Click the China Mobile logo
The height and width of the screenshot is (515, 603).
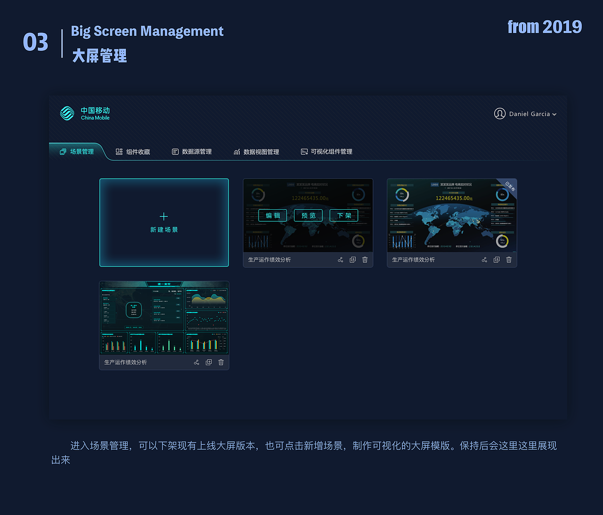click(x=85, y=113)
